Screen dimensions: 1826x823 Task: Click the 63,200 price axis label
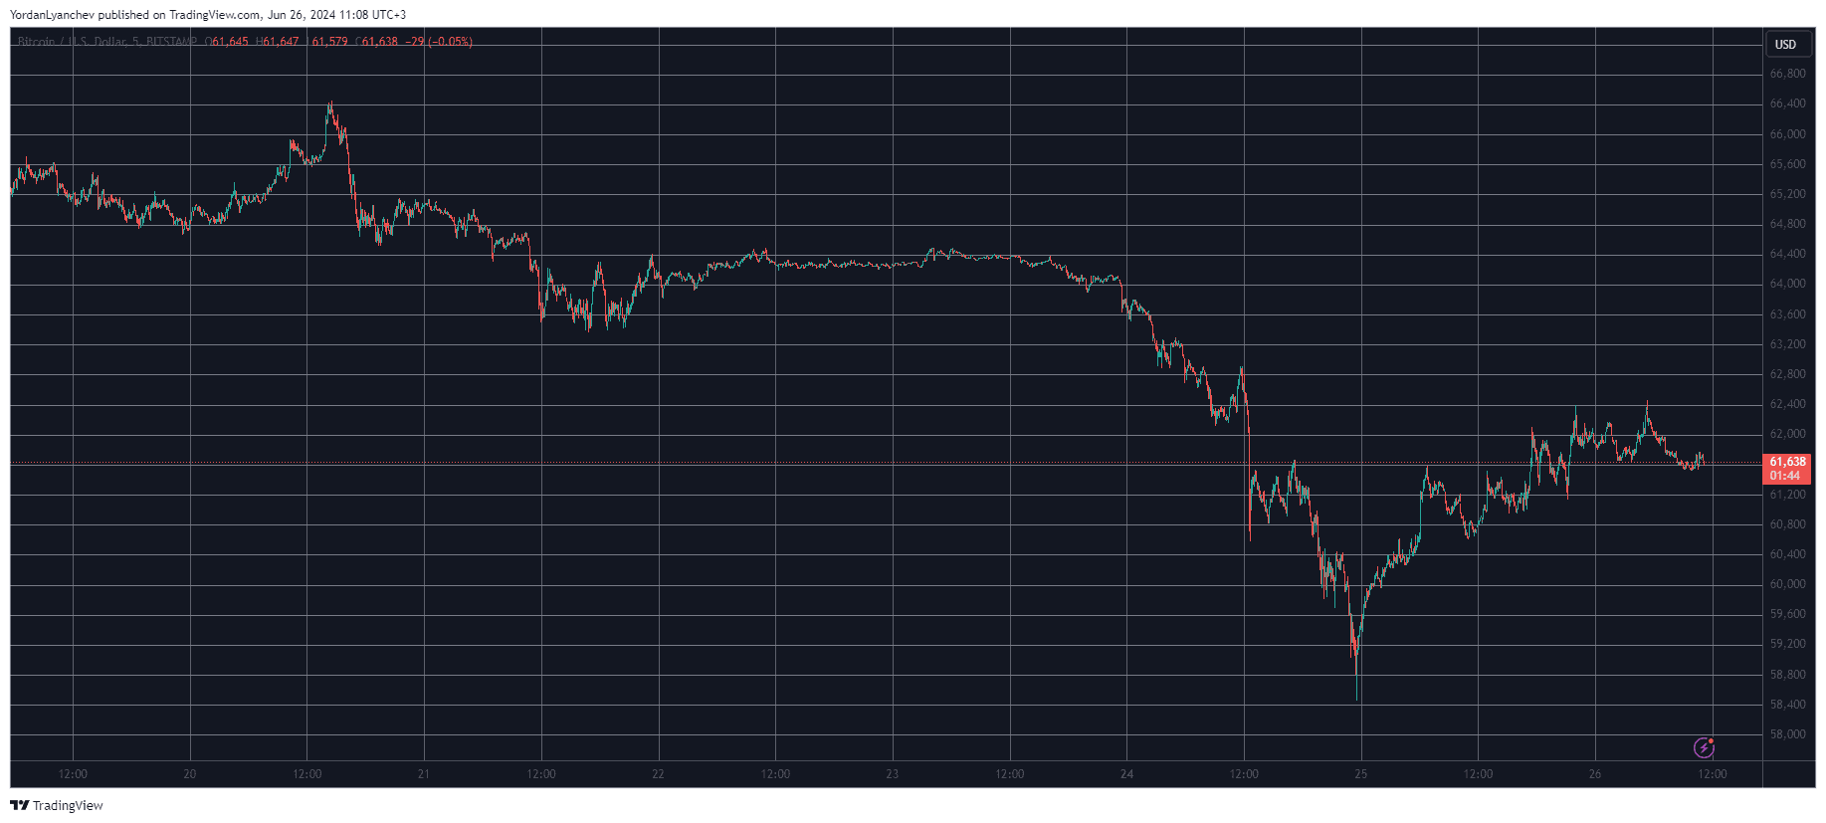[1787, 344]
